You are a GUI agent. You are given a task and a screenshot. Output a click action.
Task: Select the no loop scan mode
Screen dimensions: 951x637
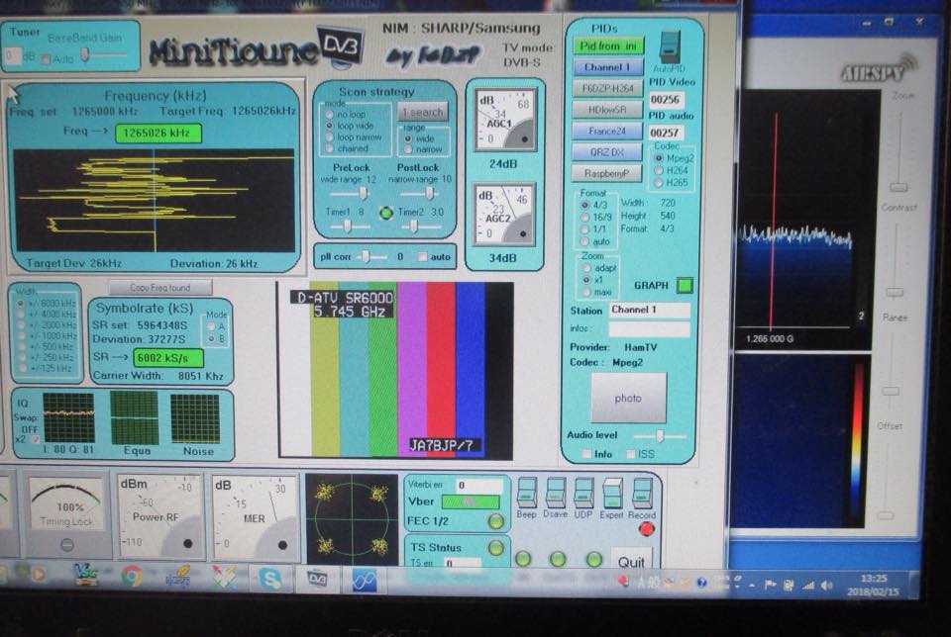coord(330,114)
